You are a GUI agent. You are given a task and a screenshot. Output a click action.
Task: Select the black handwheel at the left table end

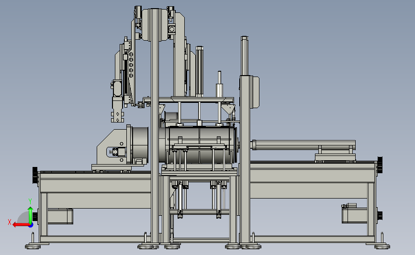coord(35,175)
